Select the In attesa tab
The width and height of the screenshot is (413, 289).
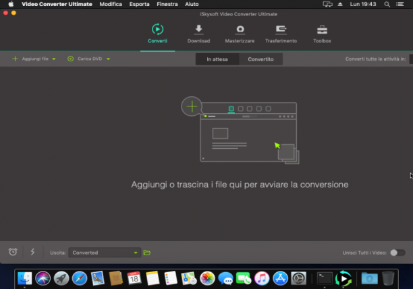pos(217,59)
